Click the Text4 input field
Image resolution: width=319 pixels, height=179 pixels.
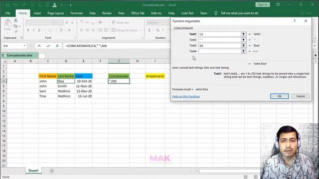pyautogui.click(x=220, y=51)
